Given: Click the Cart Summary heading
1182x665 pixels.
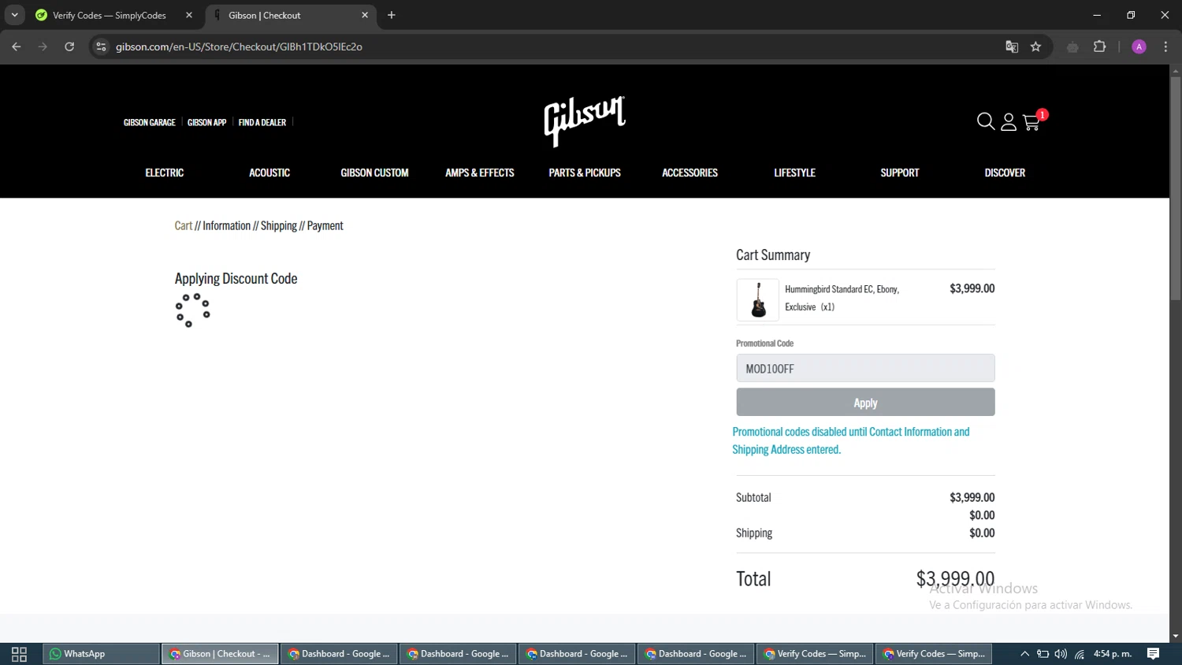Looking at the screenshot, I should pos(773,254).
